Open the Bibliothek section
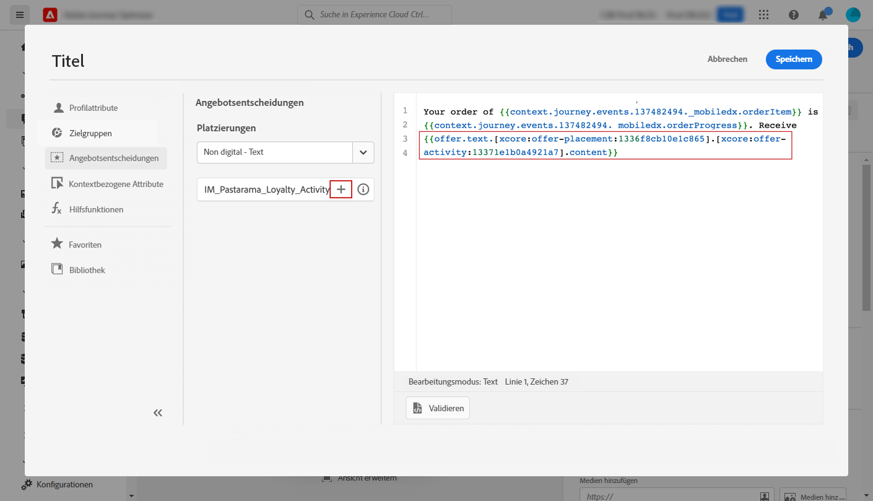Screen dimensions: 873x501 [87, 270]
